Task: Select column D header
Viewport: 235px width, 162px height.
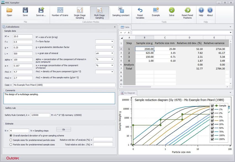Action: 189,38
